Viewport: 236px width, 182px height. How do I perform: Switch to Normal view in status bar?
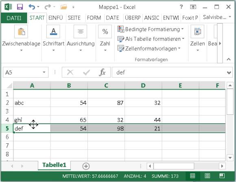[x=192, y=176]
